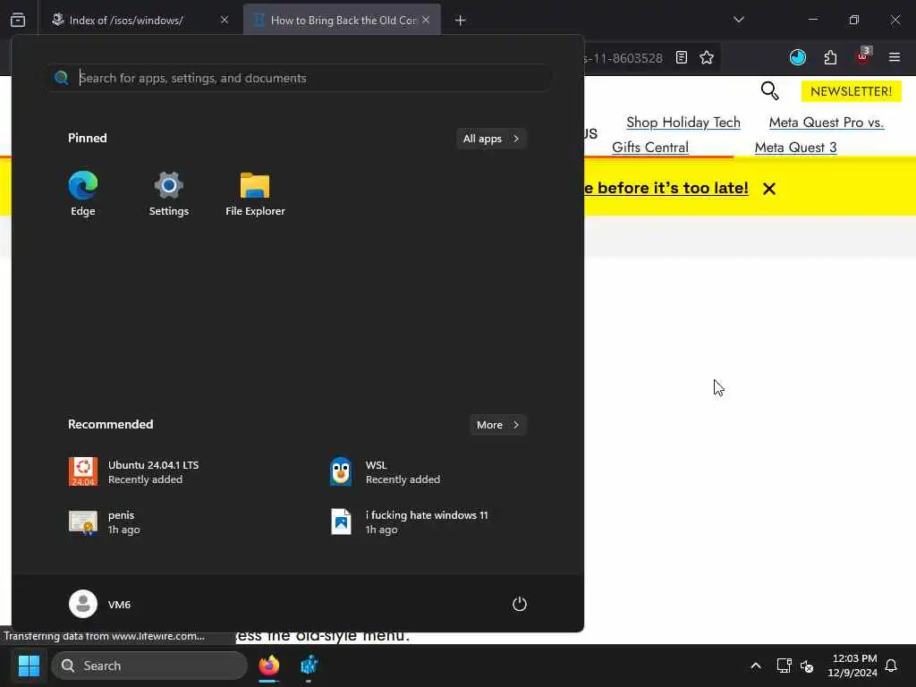This screenshot has width=916, height=687.
Task: Open the Firefox list all tabs dropdown
Action: coord(739,20)
